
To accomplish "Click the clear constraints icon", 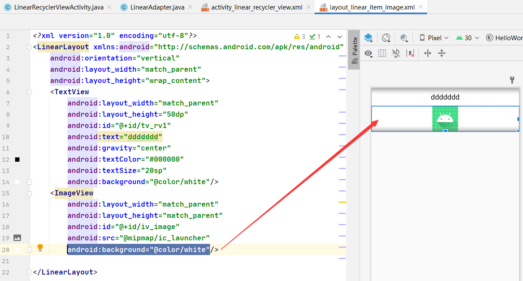I will (411, 53).
